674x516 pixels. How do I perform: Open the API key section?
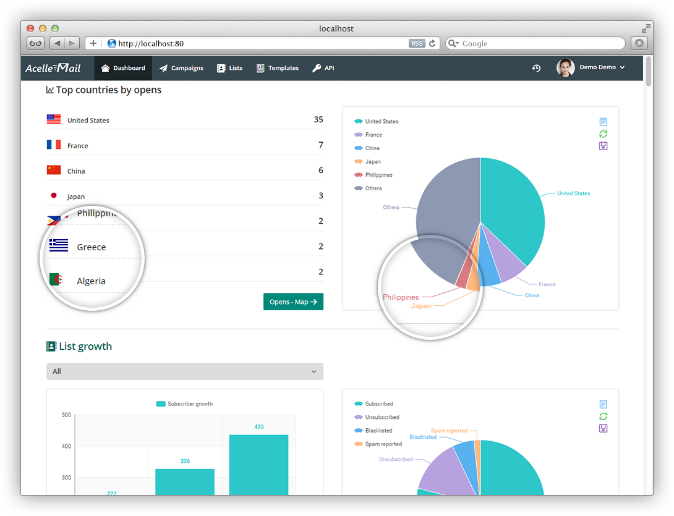coord(323,68)
